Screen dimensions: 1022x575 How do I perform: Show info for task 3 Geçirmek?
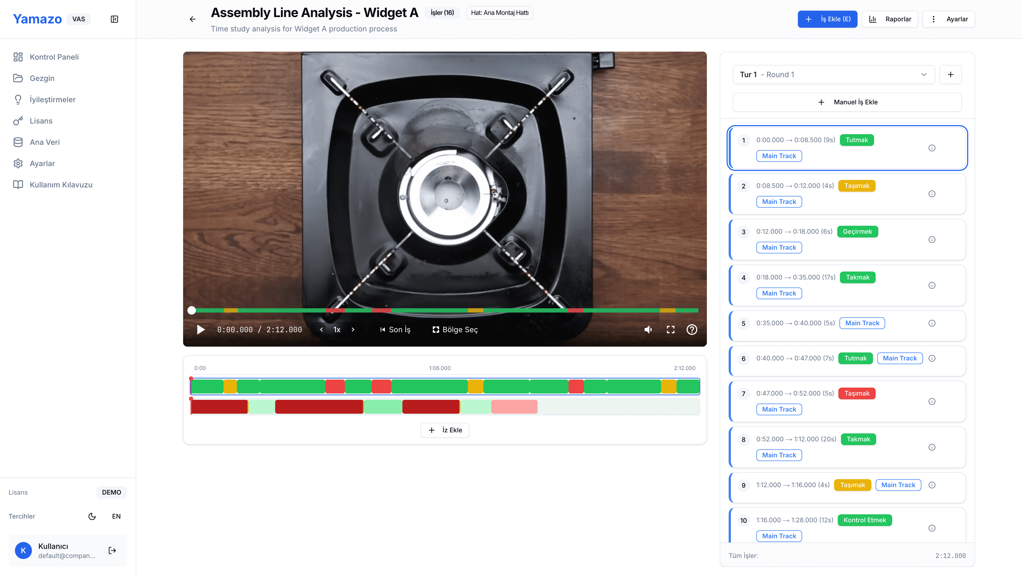coord(932,240)
